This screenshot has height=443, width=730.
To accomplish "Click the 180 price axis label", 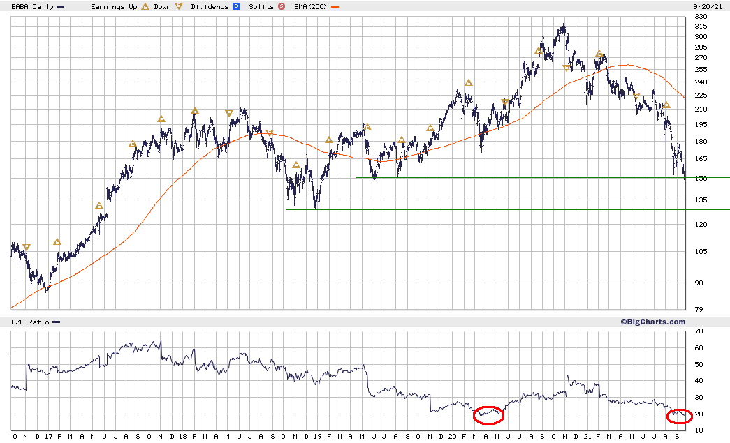I will click(x=701, y=142).
